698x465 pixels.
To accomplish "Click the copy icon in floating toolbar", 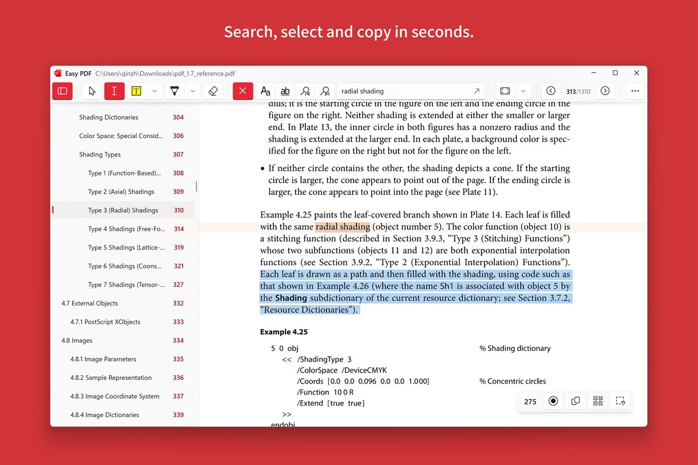I will coord(575,401).
